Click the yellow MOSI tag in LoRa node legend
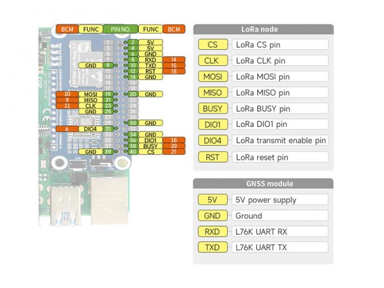Screen dimensions: 384x288 [213, 76]
